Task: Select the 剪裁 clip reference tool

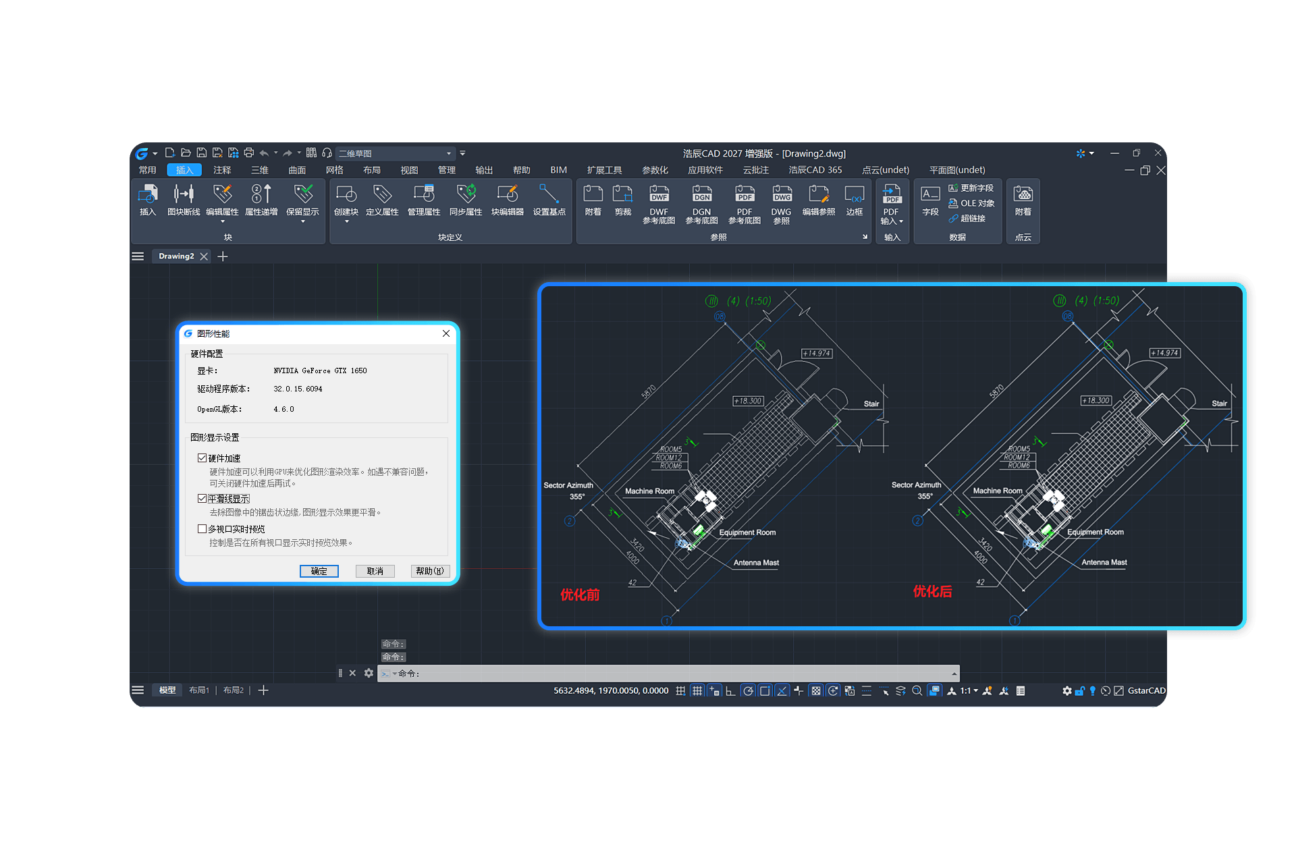Action: (622, 200)
